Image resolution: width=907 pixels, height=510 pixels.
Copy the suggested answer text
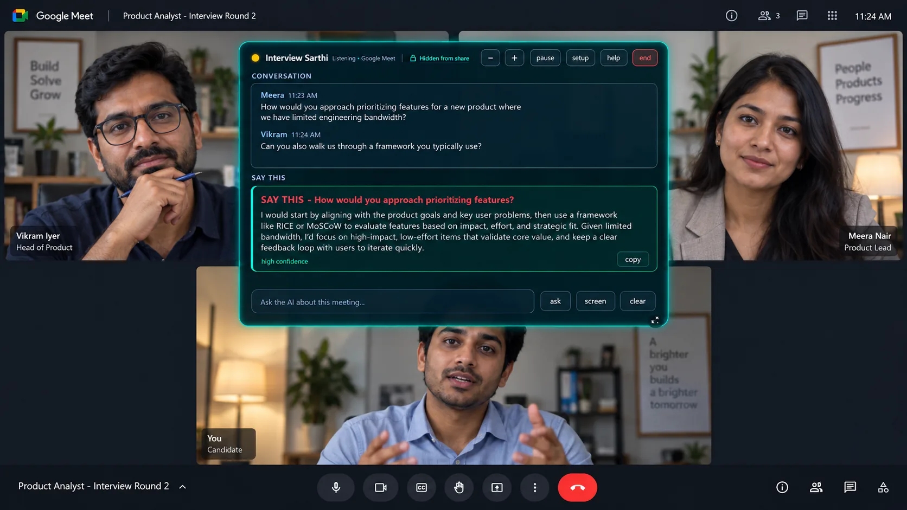tap(633, 260)
